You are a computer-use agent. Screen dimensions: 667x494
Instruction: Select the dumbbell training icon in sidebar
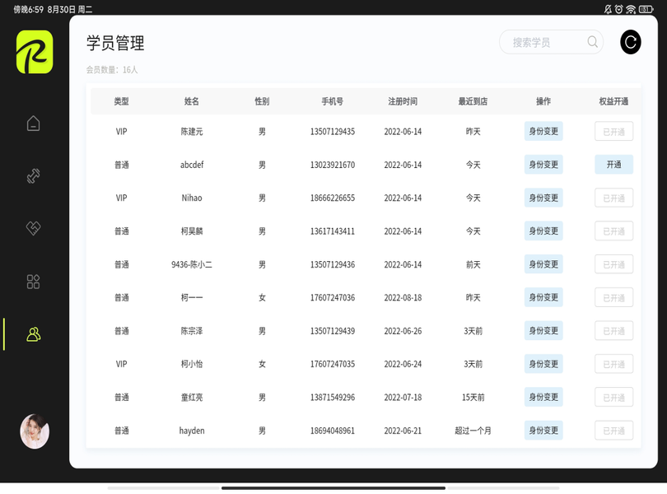(33, 175)
